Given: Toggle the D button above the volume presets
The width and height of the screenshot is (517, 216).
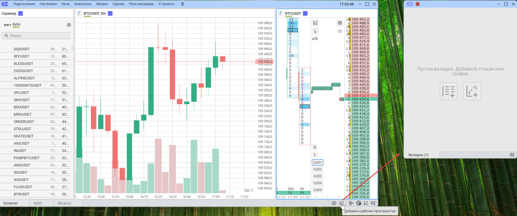Looking at the screenshot, I should pyautogui.click(x=315, y=147).
